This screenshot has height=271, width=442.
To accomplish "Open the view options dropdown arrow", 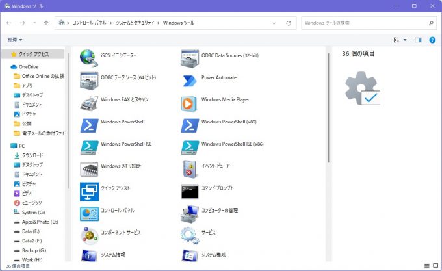I will pos(405,40).
